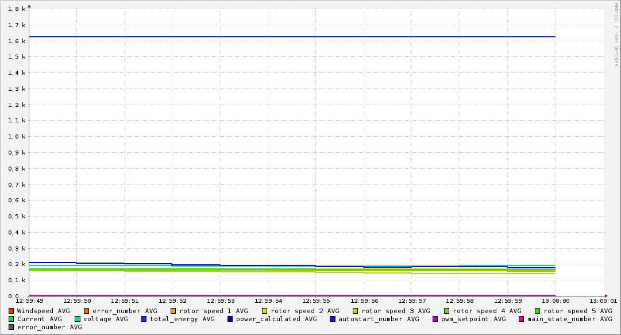The width and height of the screenshot is (621, 335).
Task: Select the power_calculated AVG dark blue swatch
Action: [x=230, y=319]
